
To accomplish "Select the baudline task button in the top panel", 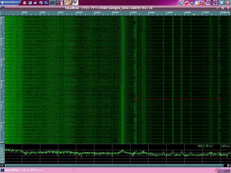I will point(53,3).
